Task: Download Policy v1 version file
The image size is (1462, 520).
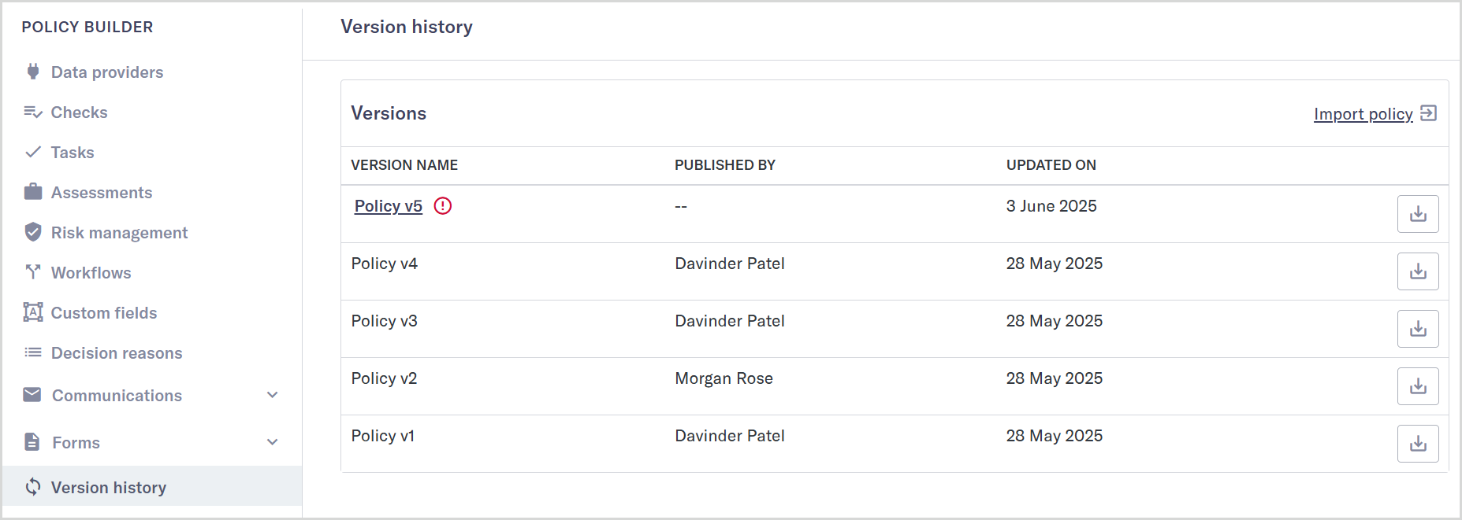Action: click(x=1417, y=444)
